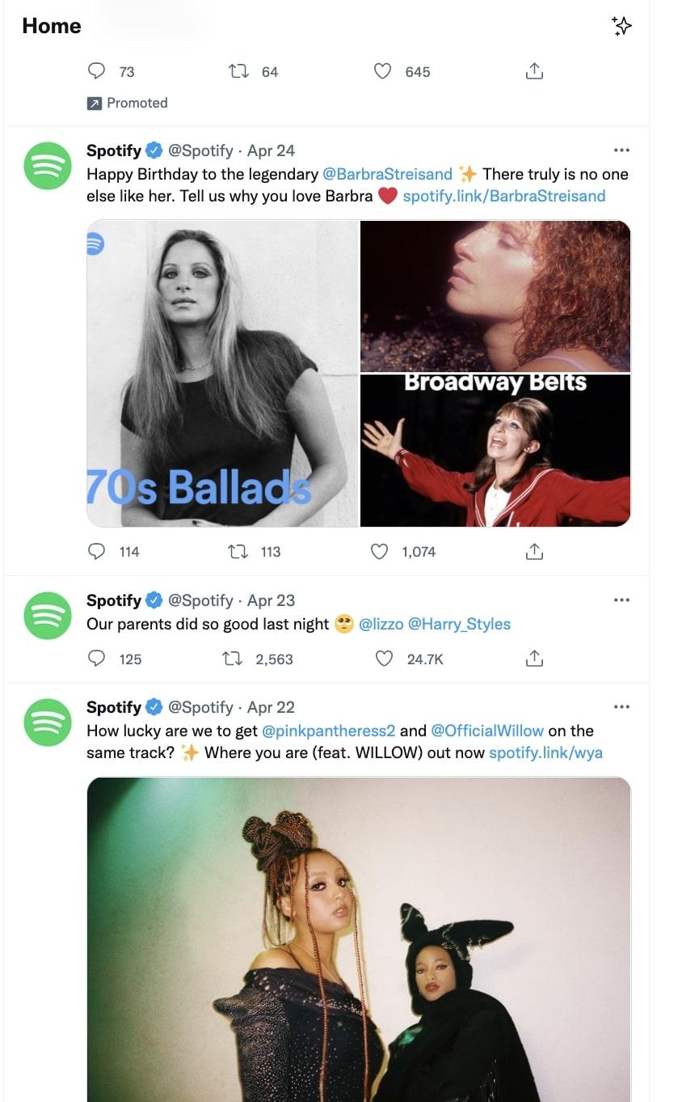Reply to the promoted tweet
Viewport: 678px width, 1102px height.
[x=96, y=72]
